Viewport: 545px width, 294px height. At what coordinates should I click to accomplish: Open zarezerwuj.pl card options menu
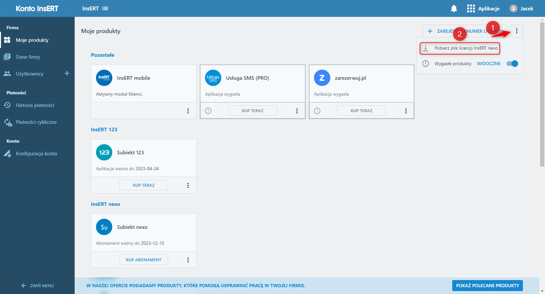click(406, 111)
